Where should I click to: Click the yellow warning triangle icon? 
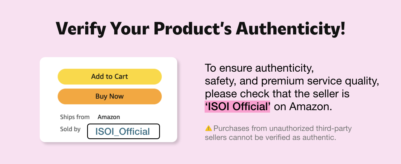(x=208, y=128)
